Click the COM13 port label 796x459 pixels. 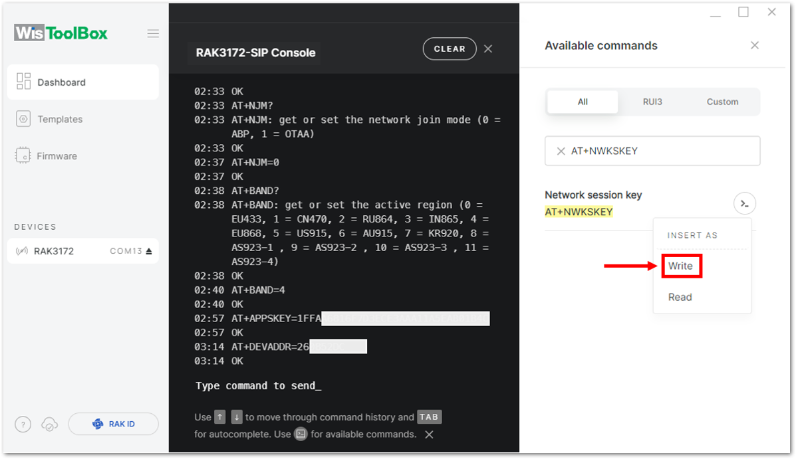click(x=126, y=251)
